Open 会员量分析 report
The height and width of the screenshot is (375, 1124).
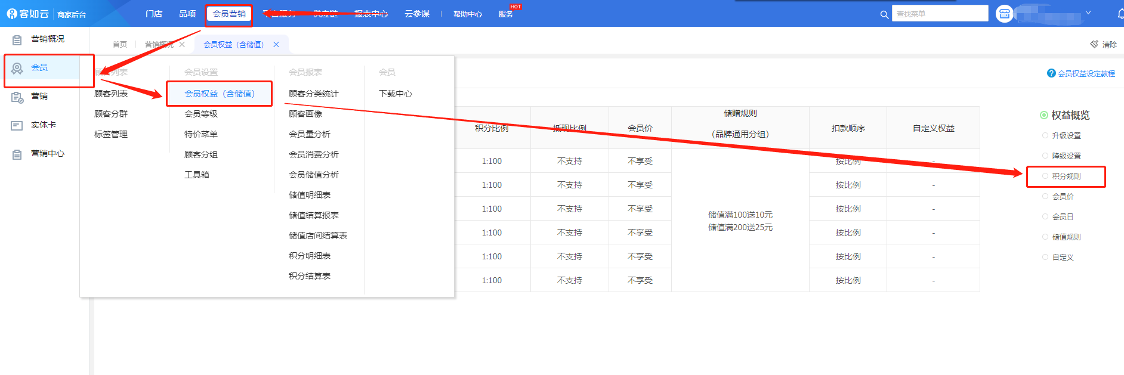click(x=310, y=134)
